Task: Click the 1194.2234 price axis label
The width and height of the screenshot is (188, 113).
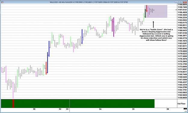Action: [x=182, y=17]
